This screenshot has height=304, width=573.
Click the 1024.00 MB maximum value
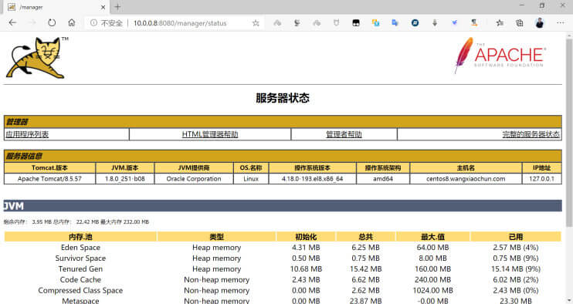(x=432, y=290)
